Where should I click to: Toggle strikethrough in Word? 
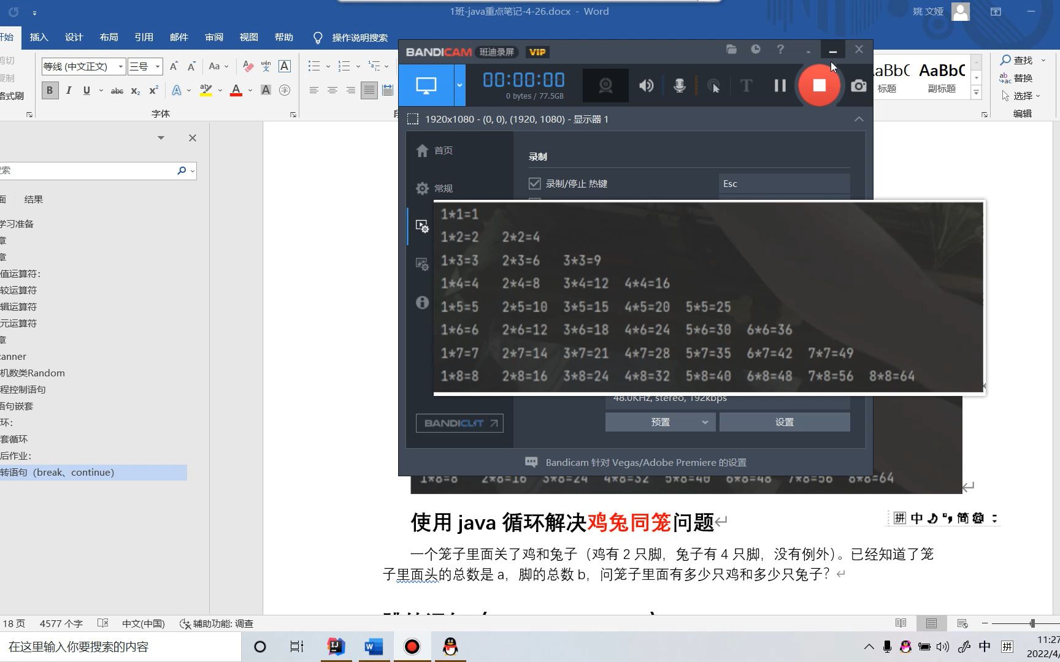point(117,91)
